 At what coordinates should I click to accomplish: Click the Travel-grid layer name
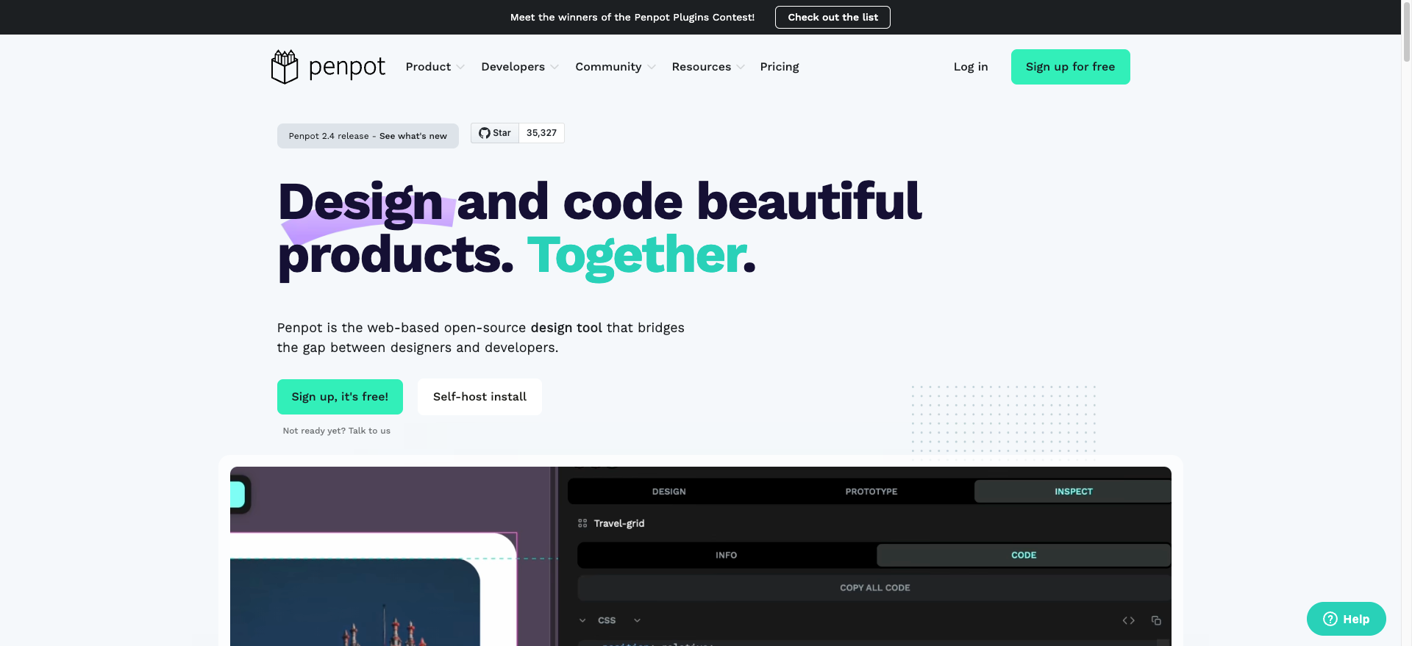click(619, 523)
